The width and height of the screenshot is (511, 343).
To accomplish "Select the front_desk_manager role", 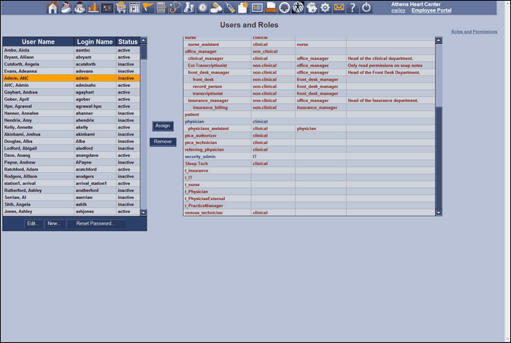I will tap(309, 72).
